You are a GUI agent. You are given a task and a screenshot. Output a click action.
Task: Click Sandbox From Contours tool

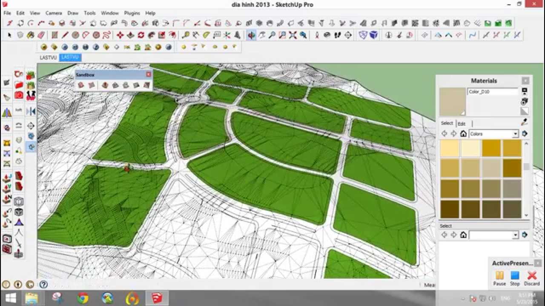(x=81, y=85)
